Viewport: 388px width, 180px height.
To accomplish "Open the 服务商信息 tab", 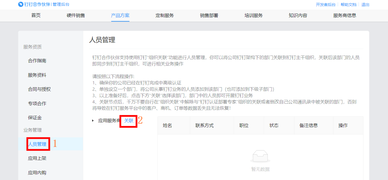I will coord(345,16).
